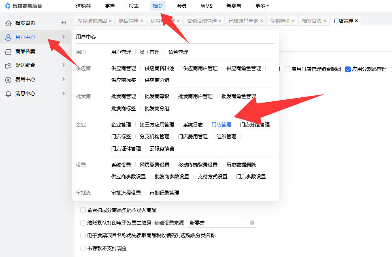Open 审批流程设置 link

click(x=126, y=193)
